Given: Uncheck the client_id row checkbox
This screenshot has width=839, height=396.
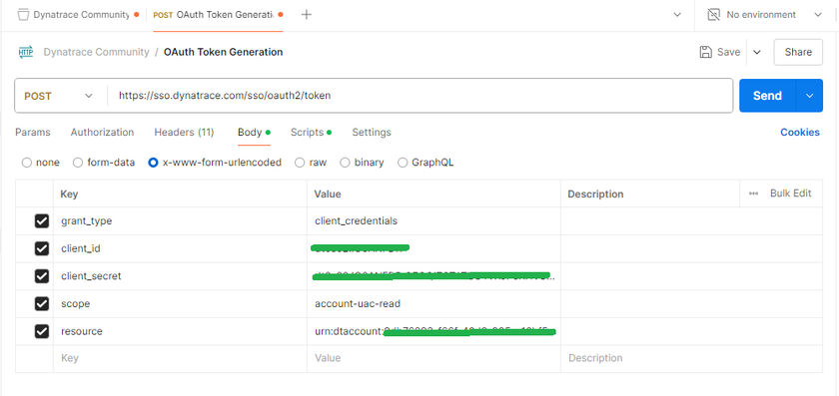Looking at the screenshot, I should point(41,248).
